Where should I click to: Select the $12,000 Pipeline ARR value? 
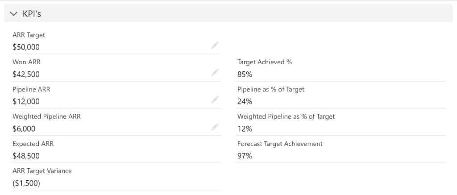(x=26, y=102)
